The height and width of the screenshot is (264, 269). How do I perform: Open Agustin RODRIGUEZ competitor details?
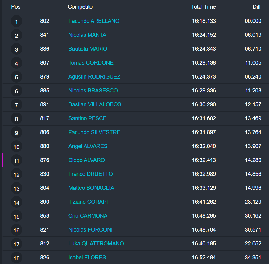click(x=94, y=77)
